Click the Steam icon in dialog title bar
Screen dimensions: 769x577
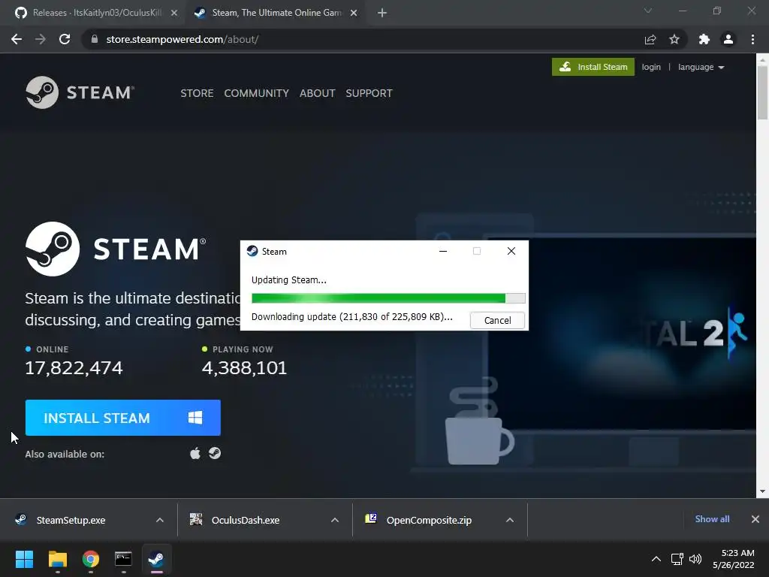click(x=252, y=251)
